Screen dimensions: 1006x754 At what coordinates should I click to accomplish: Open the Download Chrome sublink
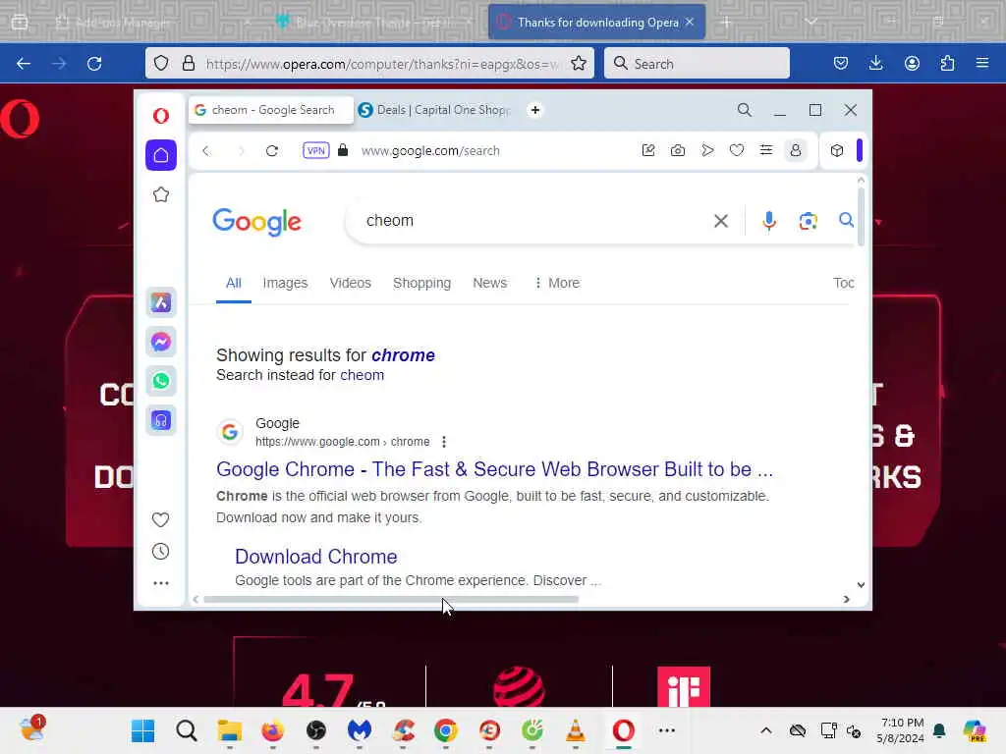pyautogui.click(x=315, y=557)
